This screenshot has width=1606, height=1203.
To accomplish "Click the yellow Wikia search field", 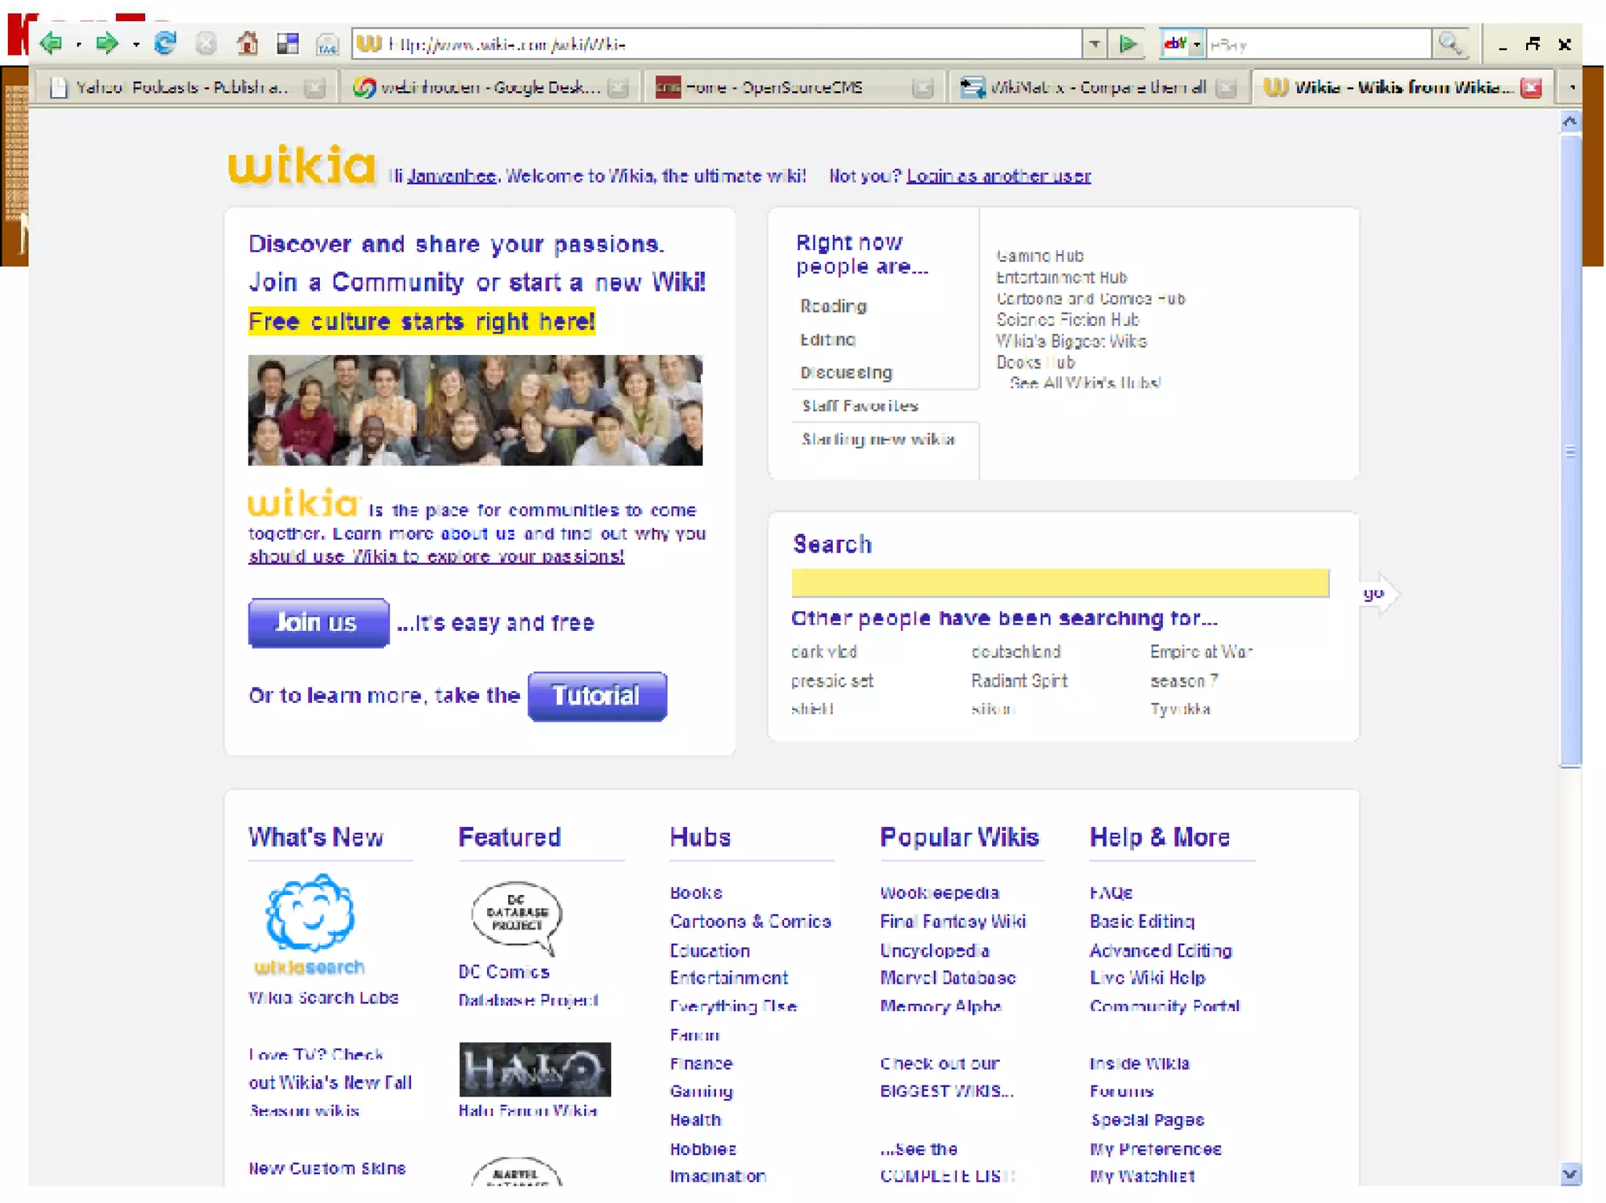I will point(1059,583).
